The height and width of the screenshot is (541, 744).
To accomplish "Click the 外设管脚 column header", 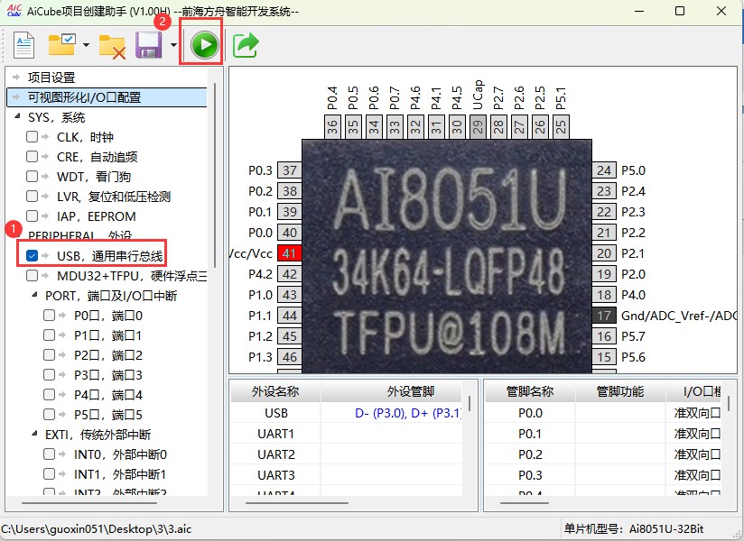I will pos(392,391).
